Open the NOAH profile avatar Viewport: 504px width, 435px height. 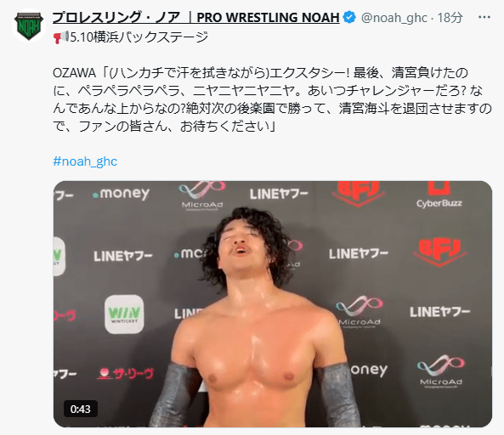point(29,25)
